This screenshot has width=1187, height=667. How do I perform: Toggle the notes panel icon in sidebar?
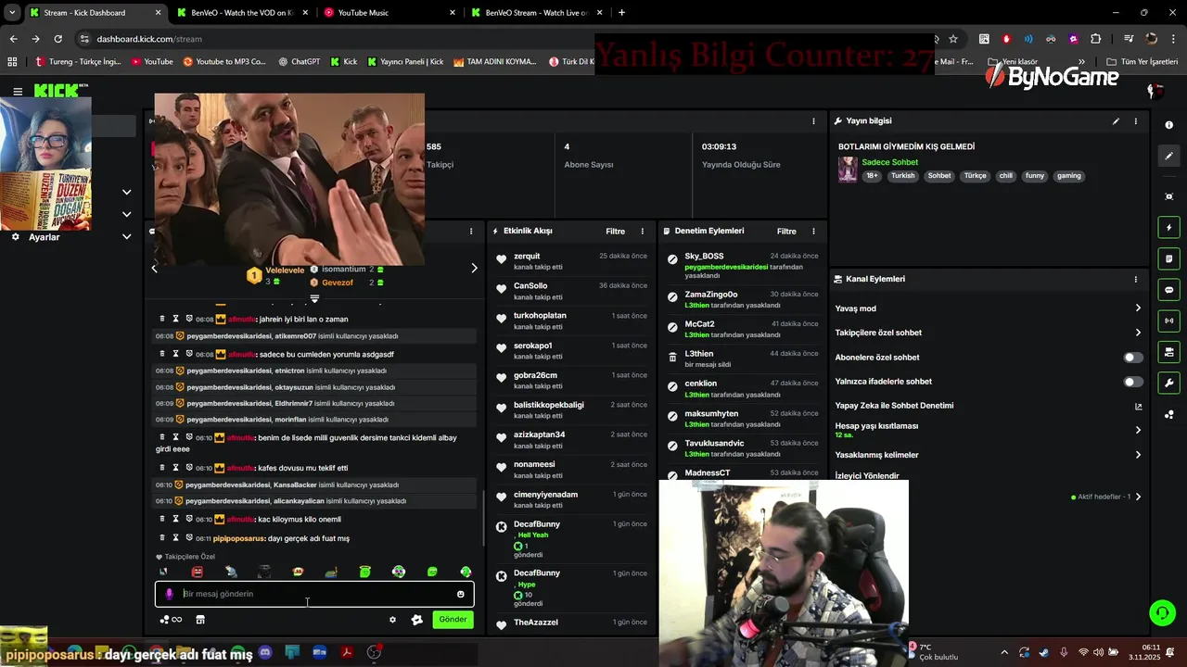(x=1169, y=258)
